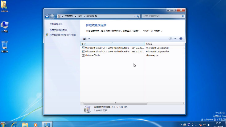Click the Recycle Bin desktop icon
Screen dimensions: 226x127
tap(4, 47)
